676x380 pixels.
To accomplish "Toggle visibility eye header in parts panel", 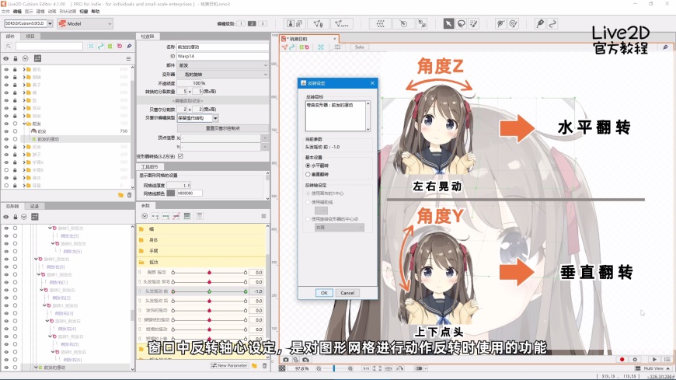I will coord(6,58).
